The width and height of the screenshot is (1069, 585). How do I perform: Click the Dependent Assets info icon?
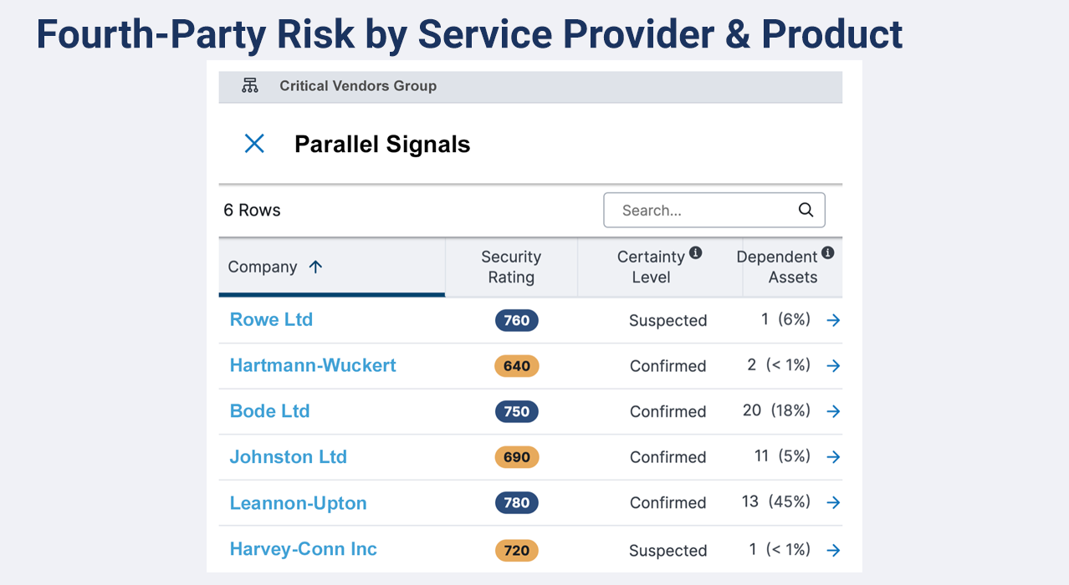click(x=827, y=252)
